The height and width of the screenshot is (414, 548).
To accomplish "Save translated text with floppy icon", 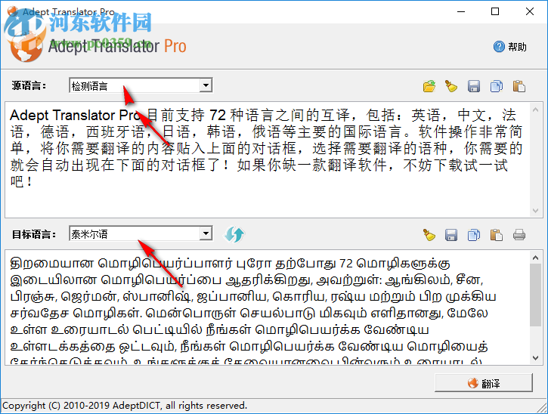I will (x=451, y=235).
